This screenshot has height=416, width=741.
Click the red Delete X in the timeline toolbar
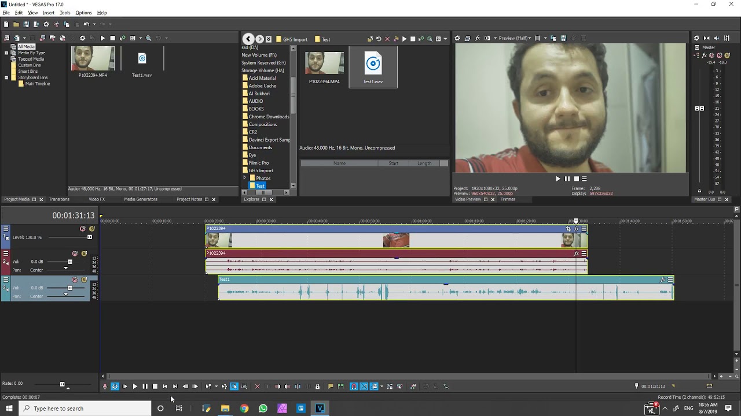[x=258, y=387]
